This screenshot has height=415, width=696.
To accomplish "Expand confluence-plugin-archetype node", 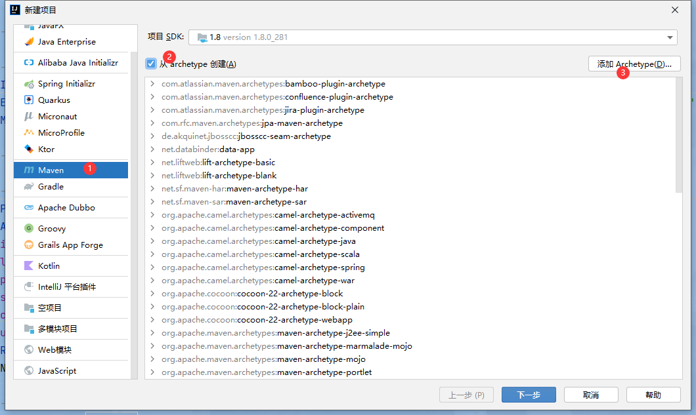I will click(x=152, y=96).
